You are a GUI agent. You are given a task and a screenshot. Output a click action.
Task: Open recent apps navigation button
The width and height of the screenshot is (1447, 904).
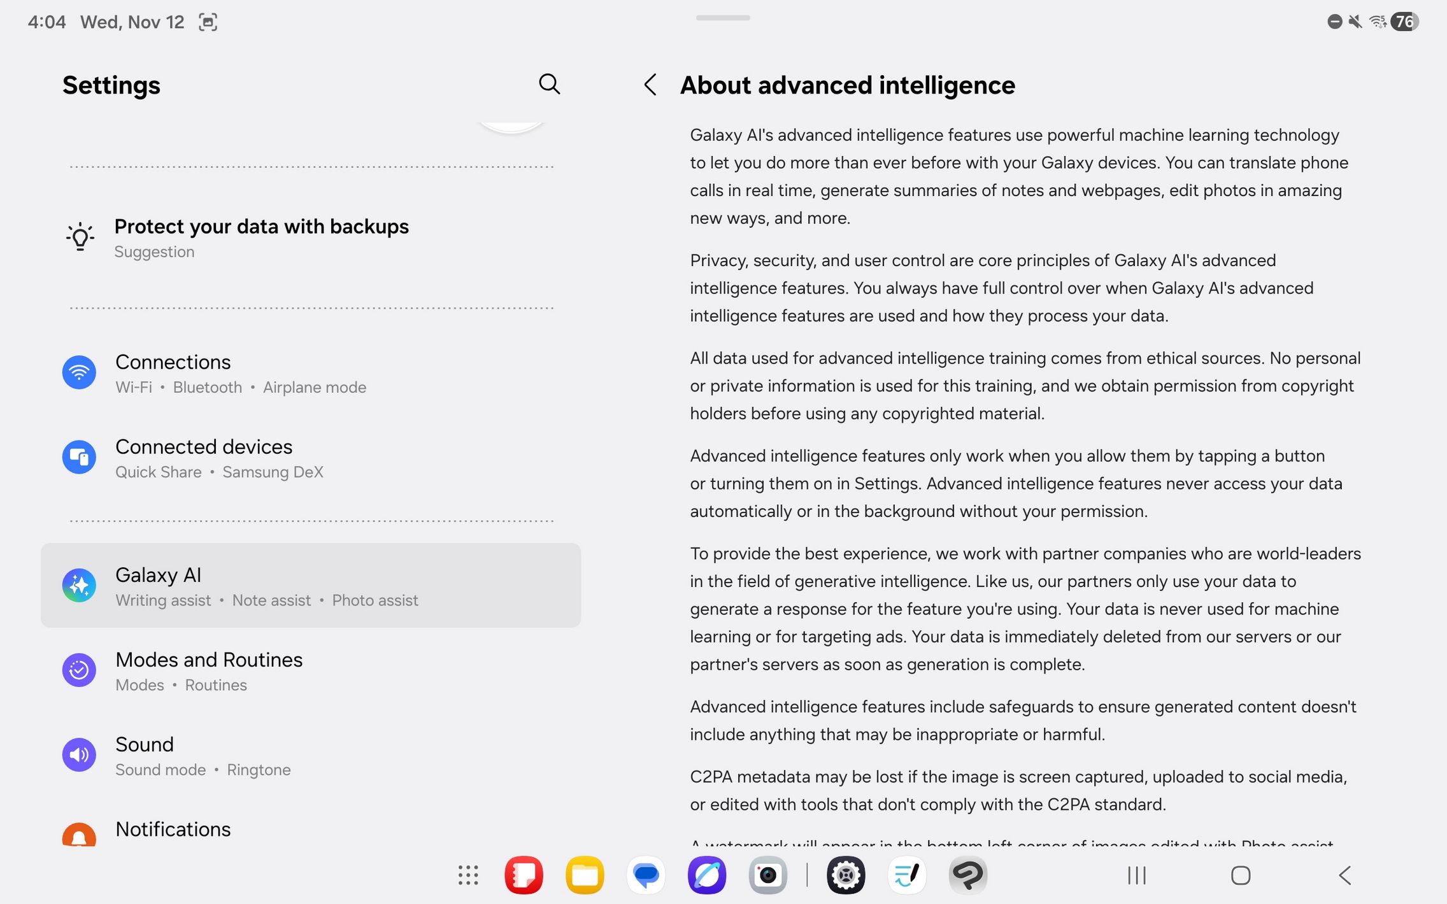point(1137,875)
